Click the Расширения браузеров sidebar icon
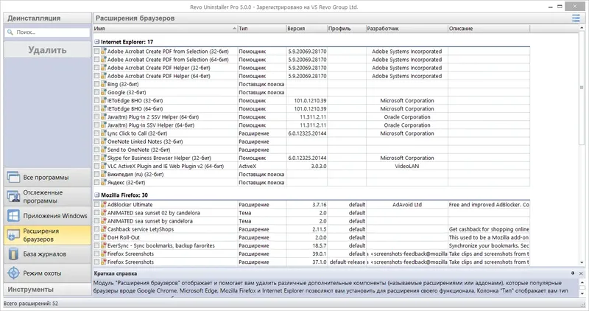589x311 pixels. click(13, 235)
